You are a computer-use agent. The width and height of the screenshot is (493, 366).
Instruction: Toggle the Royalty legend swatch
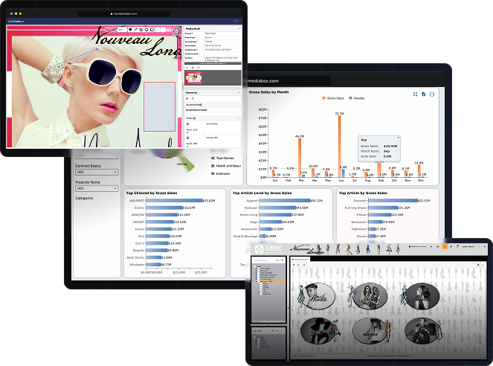[350, 98]
